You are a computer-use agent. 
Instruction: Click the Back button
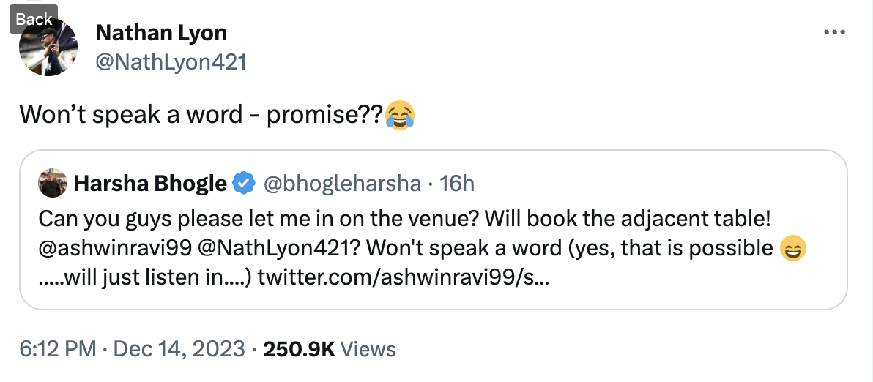[34, 19]
